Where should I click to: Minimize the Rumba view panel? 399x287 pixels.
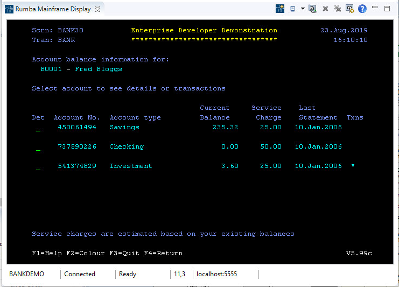click(376, 9)
